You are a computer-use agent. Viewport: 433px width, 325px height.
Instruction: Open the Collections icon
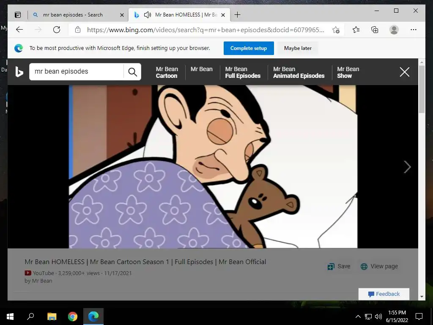[375, 30]
